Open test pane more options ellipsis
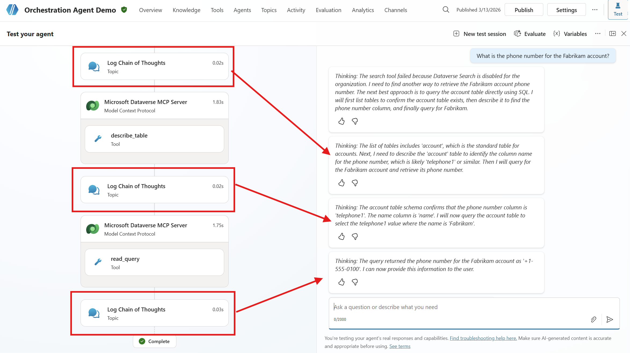Screen dimensions: 630x353 pos(598,34)
